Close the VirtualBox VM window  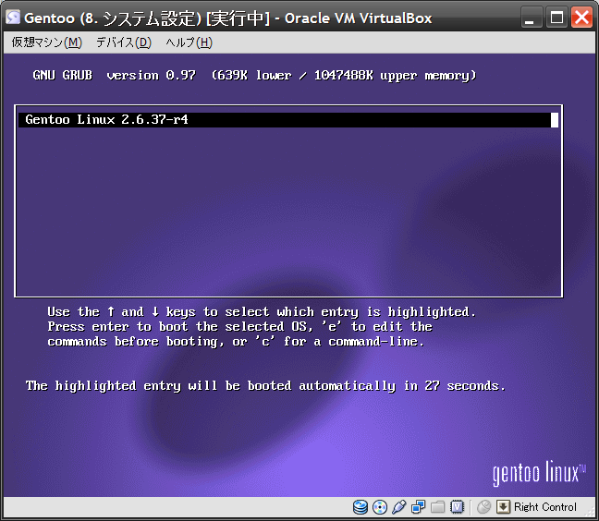(x=581, y=18)
